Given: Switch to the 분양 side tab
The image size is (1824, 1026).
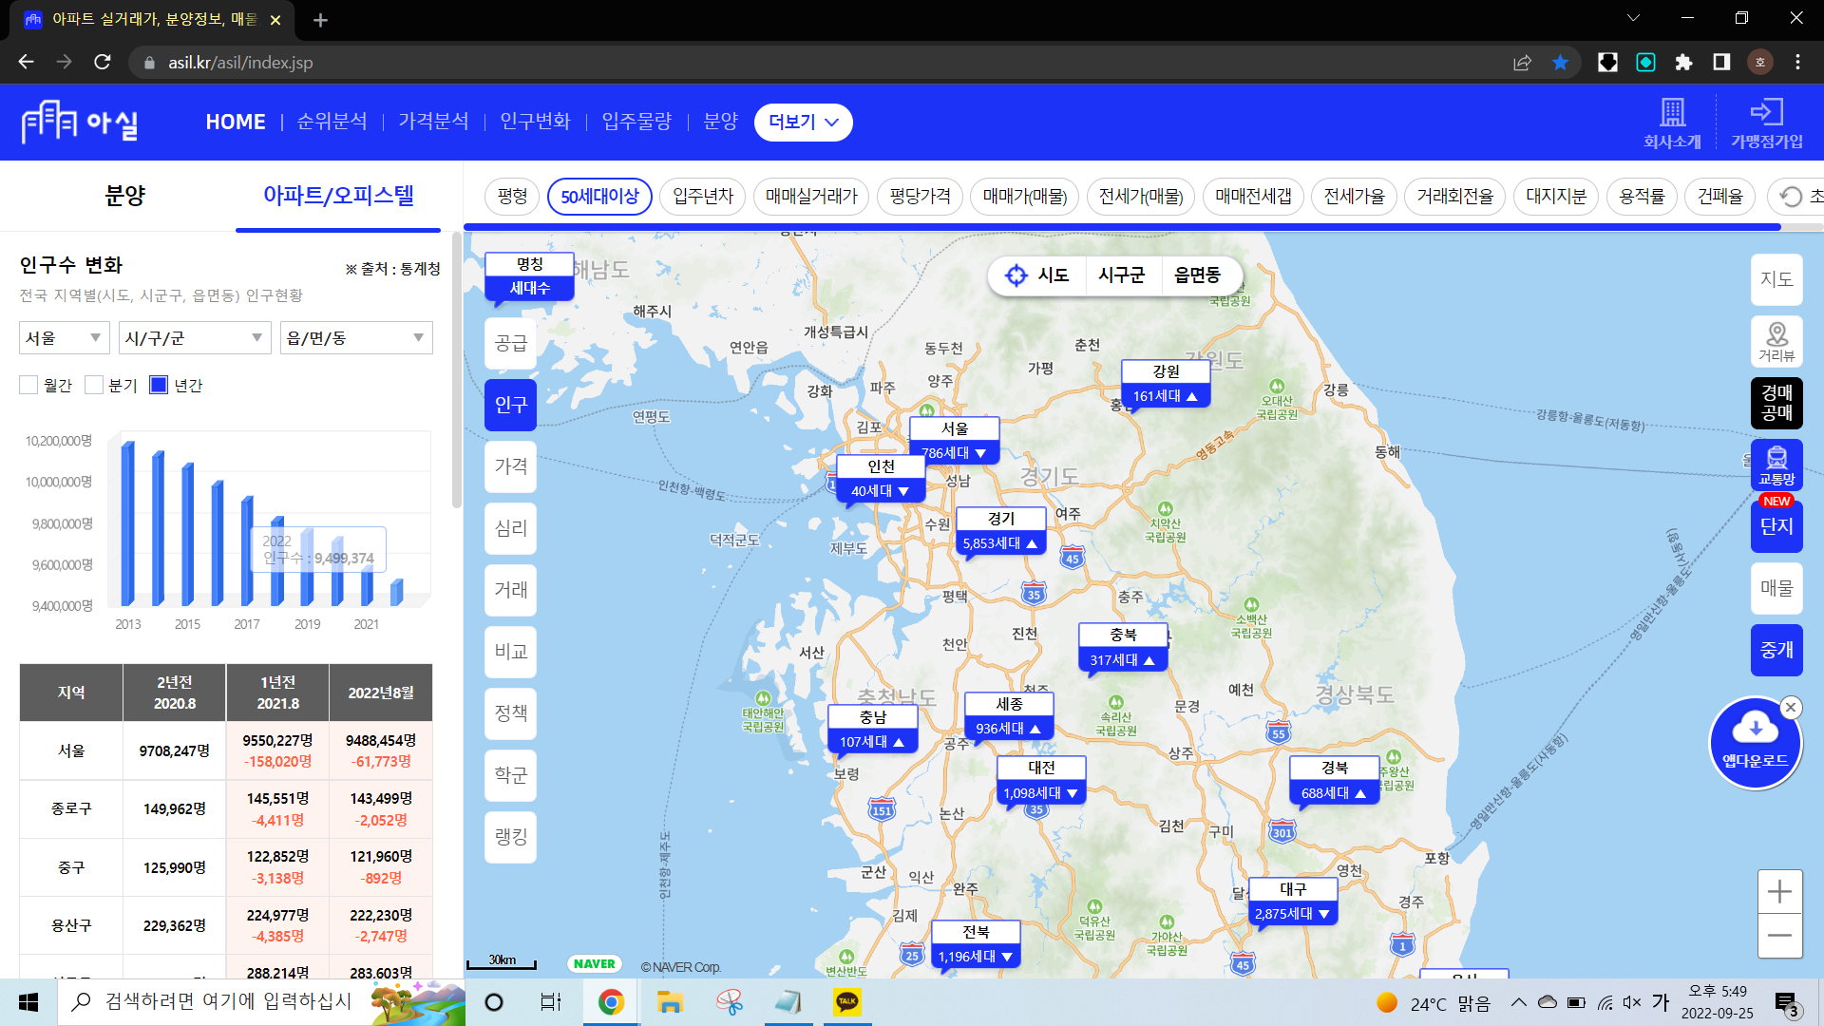Looking at the screenshot, I should 124,196.
